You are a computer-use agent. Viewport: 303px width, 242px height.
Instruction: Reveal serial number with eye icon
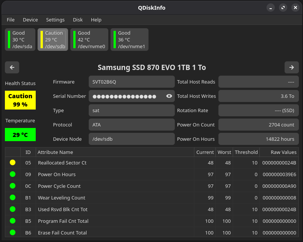[x=169, y=96]
